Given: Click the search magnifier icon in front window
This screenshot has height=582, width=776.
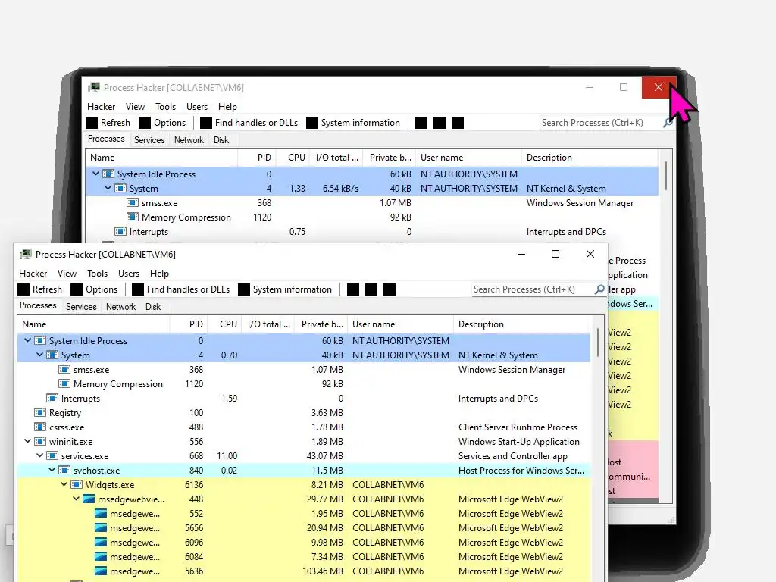Looking at the screenshot, I should 599,289.
